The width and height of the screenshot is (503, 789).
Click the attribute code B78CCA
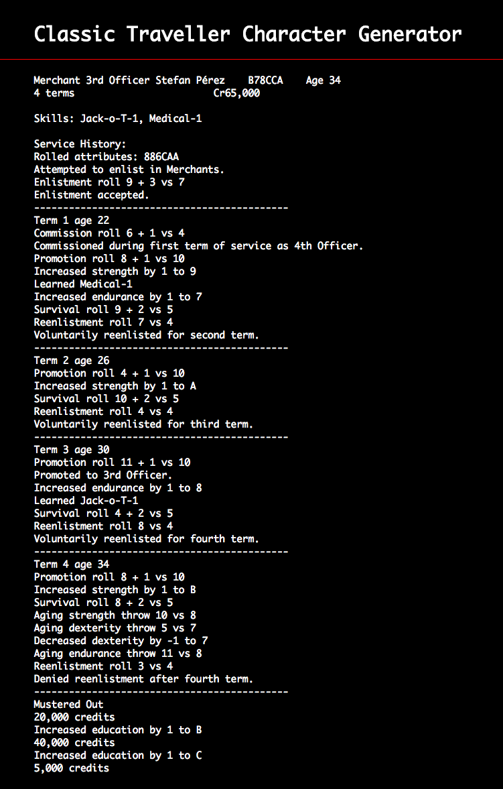click(266, 80)
